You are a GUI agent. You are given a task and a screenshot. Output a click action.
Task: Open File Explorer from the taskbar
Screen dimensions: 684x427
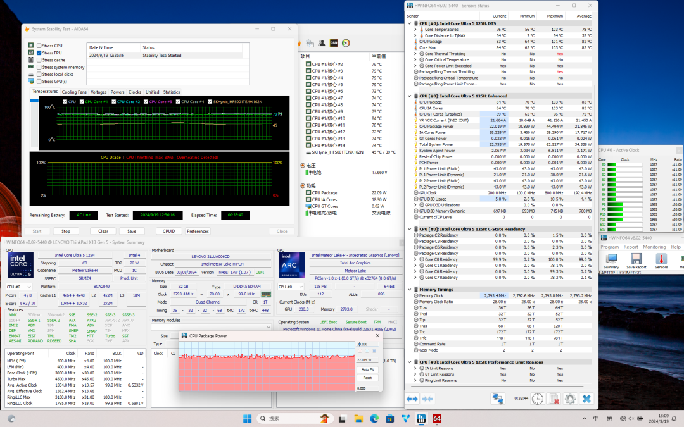point(358,419)
